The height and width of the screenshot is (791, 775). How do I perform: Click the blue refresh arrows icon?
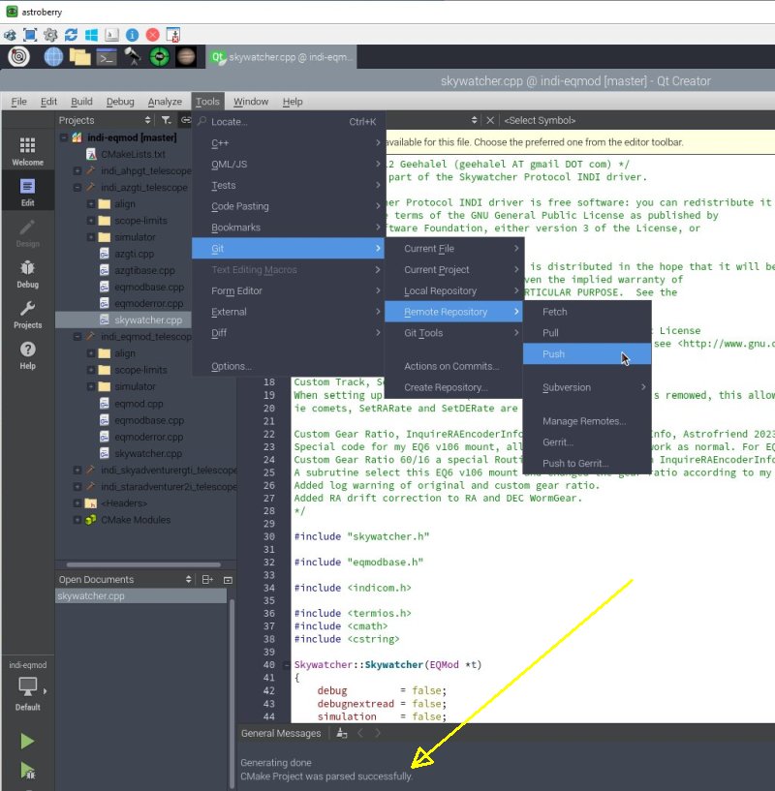pyautogui.click(x=71, y=35)
